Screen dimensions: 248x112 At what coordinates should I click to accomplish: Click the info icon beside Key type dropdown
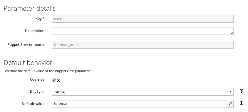(x=241, y=91)
